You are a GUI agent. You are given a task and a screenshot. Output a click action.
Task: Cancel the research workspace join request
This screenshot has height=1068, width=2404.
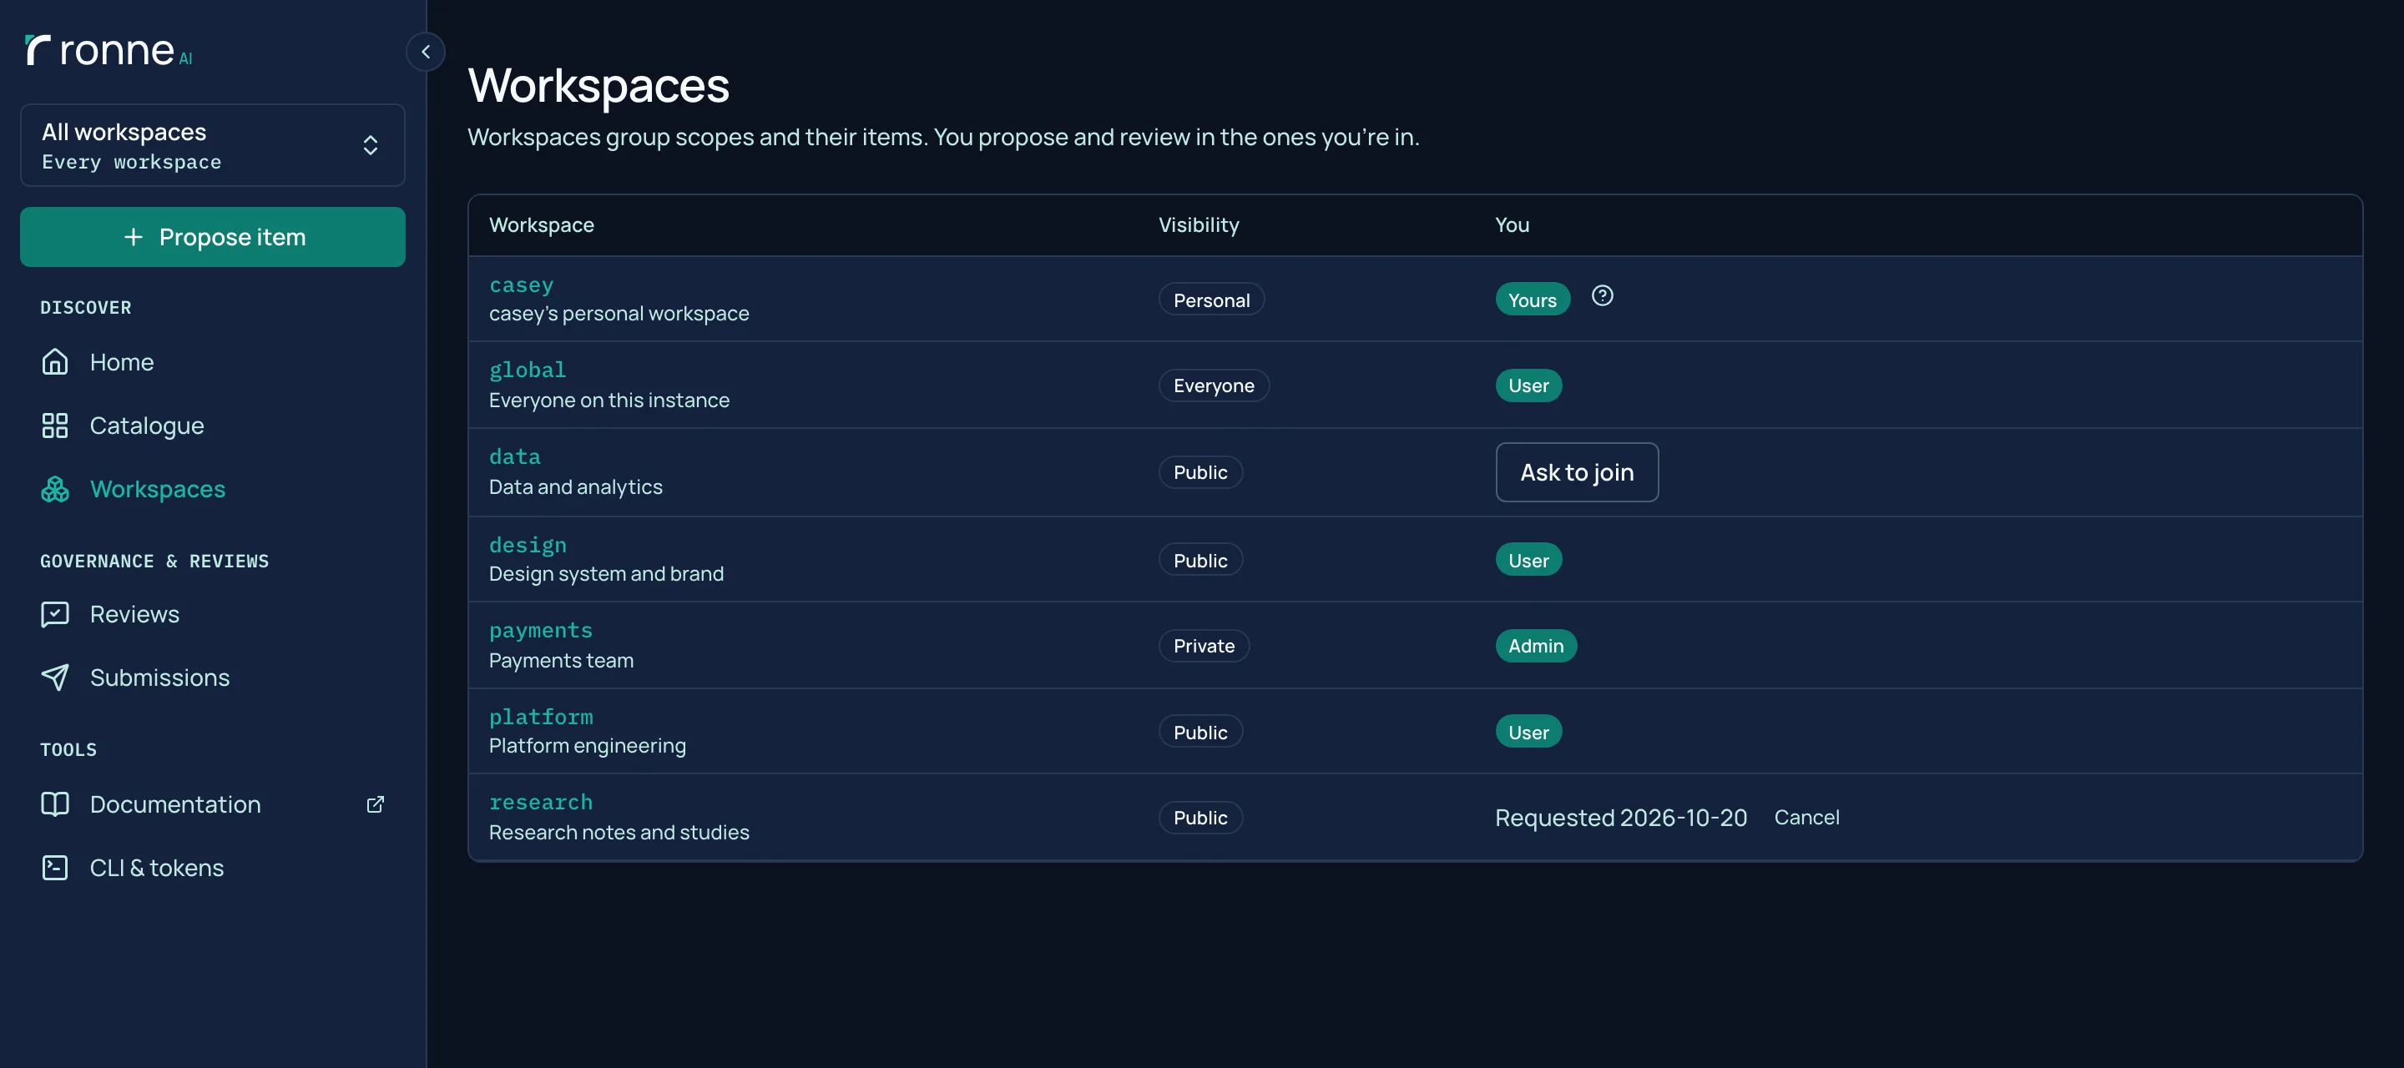pos(1806,817)
